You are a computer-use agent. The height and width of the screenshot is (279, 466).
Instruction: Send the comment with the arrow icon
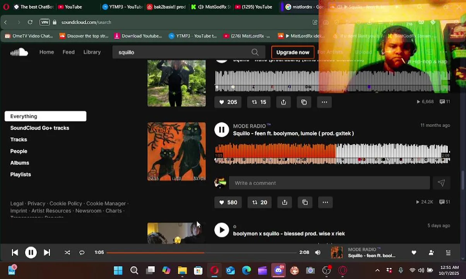click(x=441, y=183)
